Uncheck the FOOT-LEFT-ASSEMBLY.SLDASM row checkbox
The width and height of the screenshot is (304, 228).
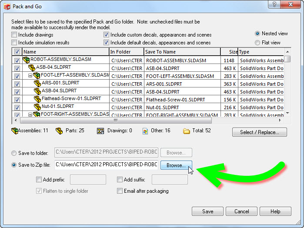[x=17, y=76]
